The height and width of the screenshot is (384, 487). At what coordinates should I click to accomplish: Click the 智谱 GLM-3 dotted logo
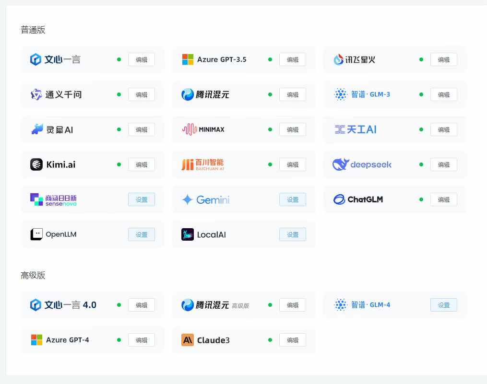[340, 94]
